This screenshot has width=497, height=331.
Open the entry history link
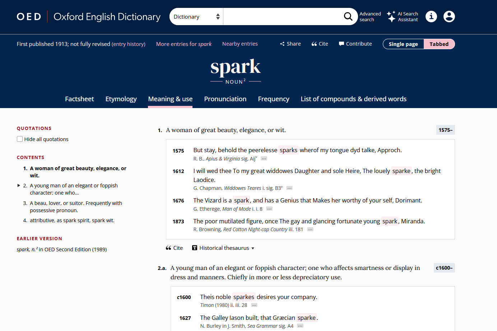click(x=129, y=44)
